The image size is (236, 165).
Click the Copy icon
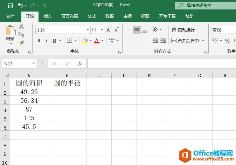[21, 35]
